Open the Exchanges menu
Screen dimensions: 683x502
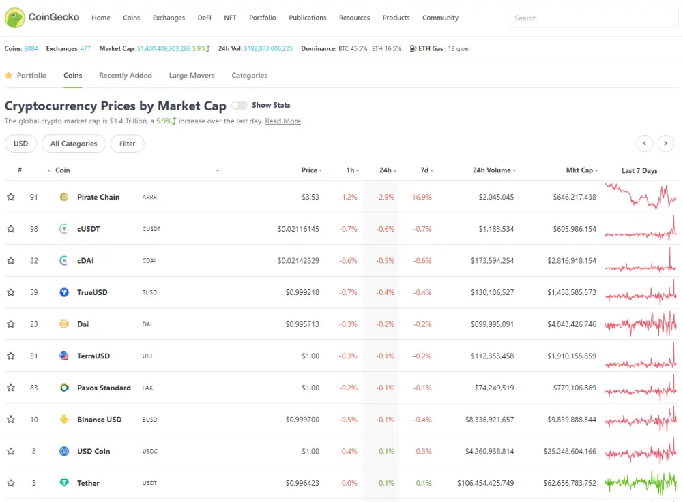point(169,18)
